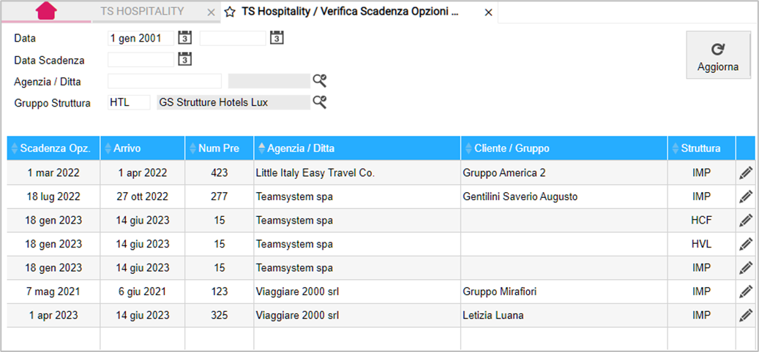The image size is (759, 352).
Task: Switch to TS HOSPITALITY tab
Action: [142, 12]
